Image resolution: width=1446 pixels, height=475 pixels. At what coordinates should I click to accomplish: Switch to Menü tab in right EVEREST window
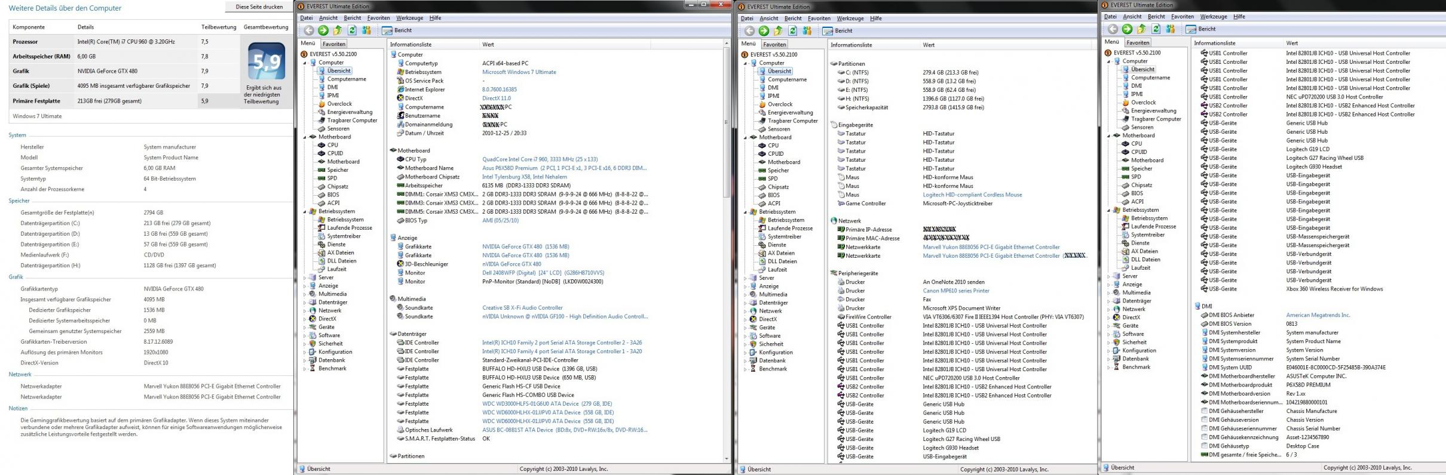coord(1112,42)
